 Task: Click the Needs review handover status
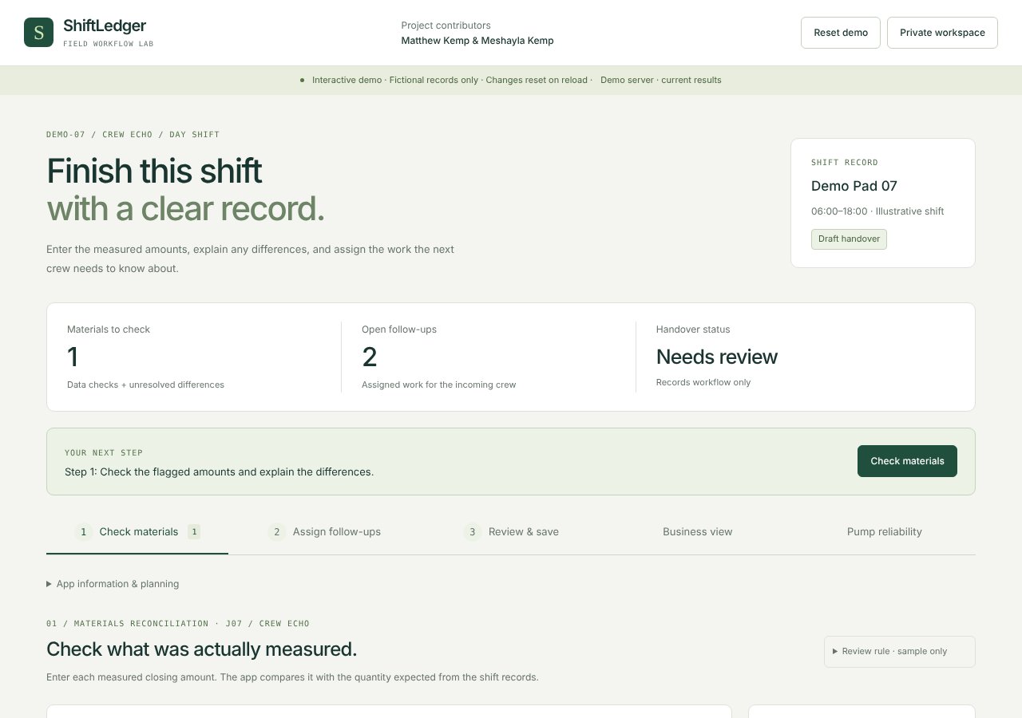point(717,357)
